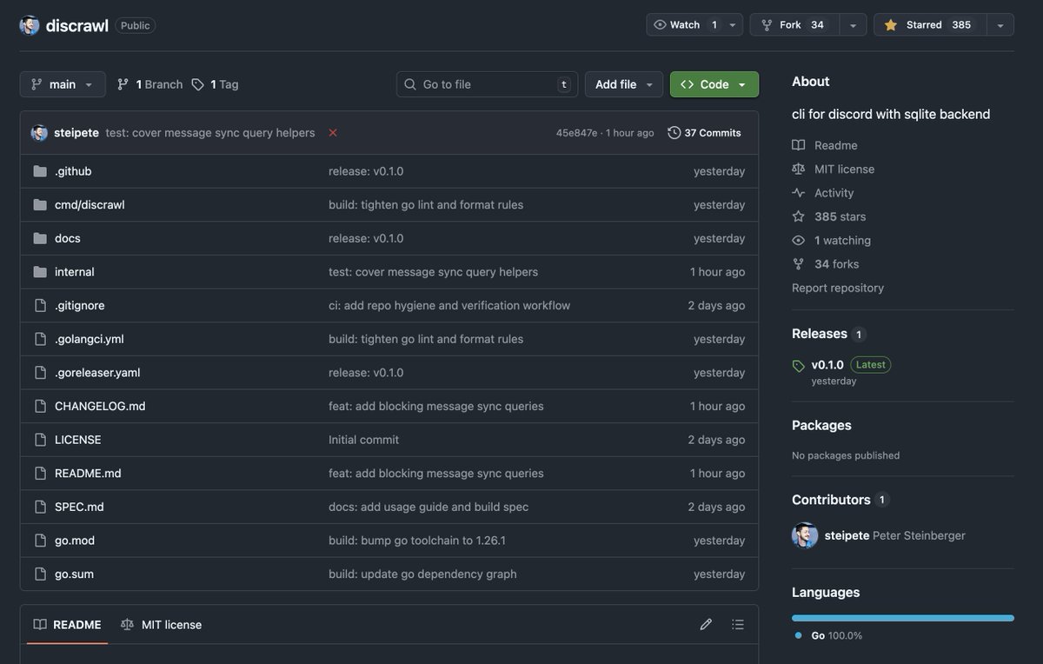Click the steipete author name in commit bar
Screen dimensions: 1043x664
pyautogui.click(x=76, y=133)
